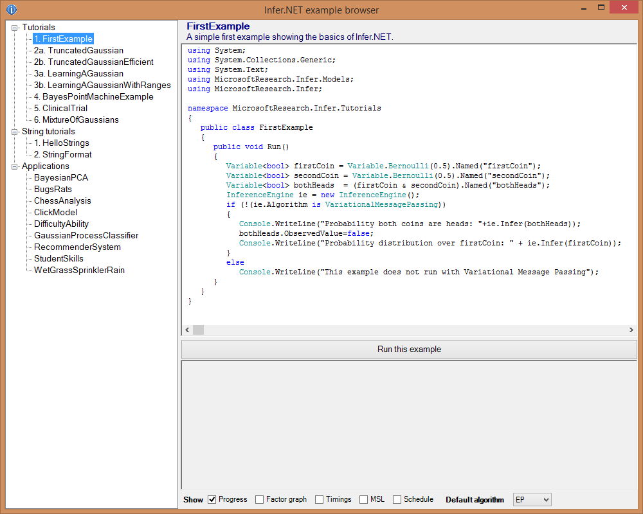This screenshot has width=643, height=514.
Task: Open the 2. StringFormat string tutorial
Action: [62, 155]
